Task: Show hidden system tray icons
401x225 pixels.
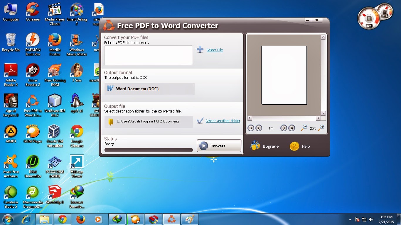Action: click(x=350, y=219)
